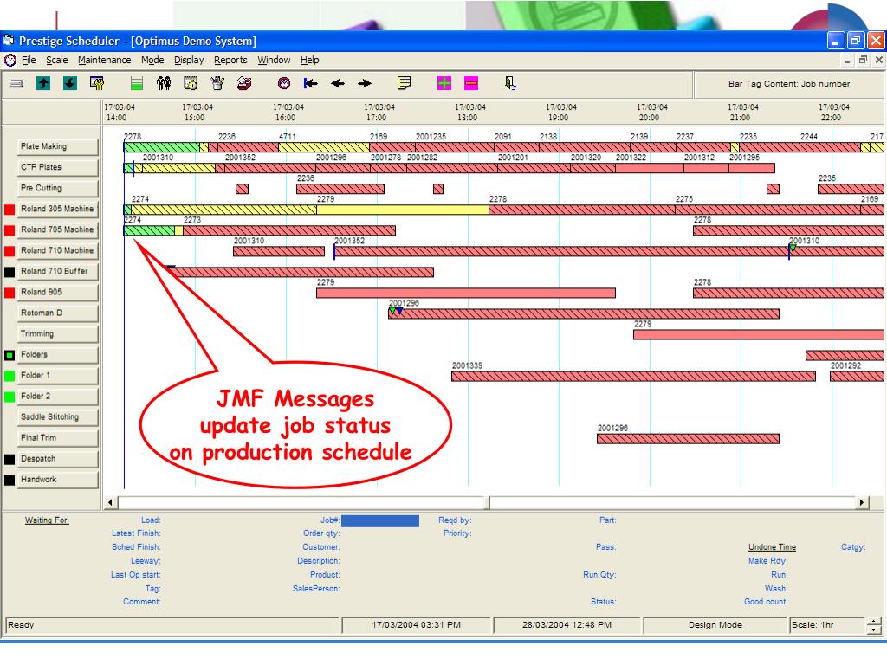Click timeline scrollbar right arrow
Viewport: 887px width, 665px height.
pyautogui.click(x=862, y=502)
